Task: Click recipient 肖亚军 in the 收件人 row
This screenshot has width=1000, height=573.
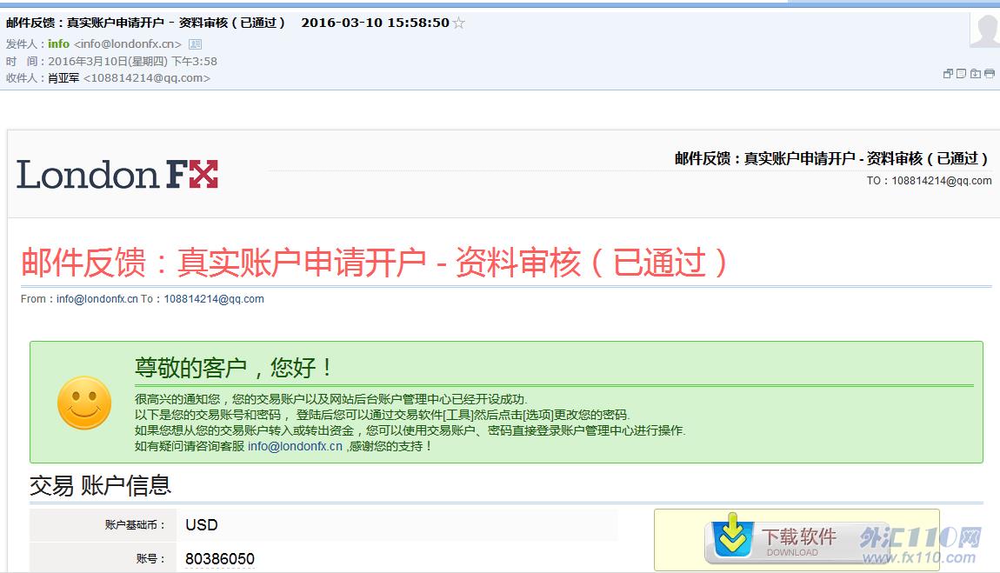Action: pyautogui.click(x=63, y=78)
